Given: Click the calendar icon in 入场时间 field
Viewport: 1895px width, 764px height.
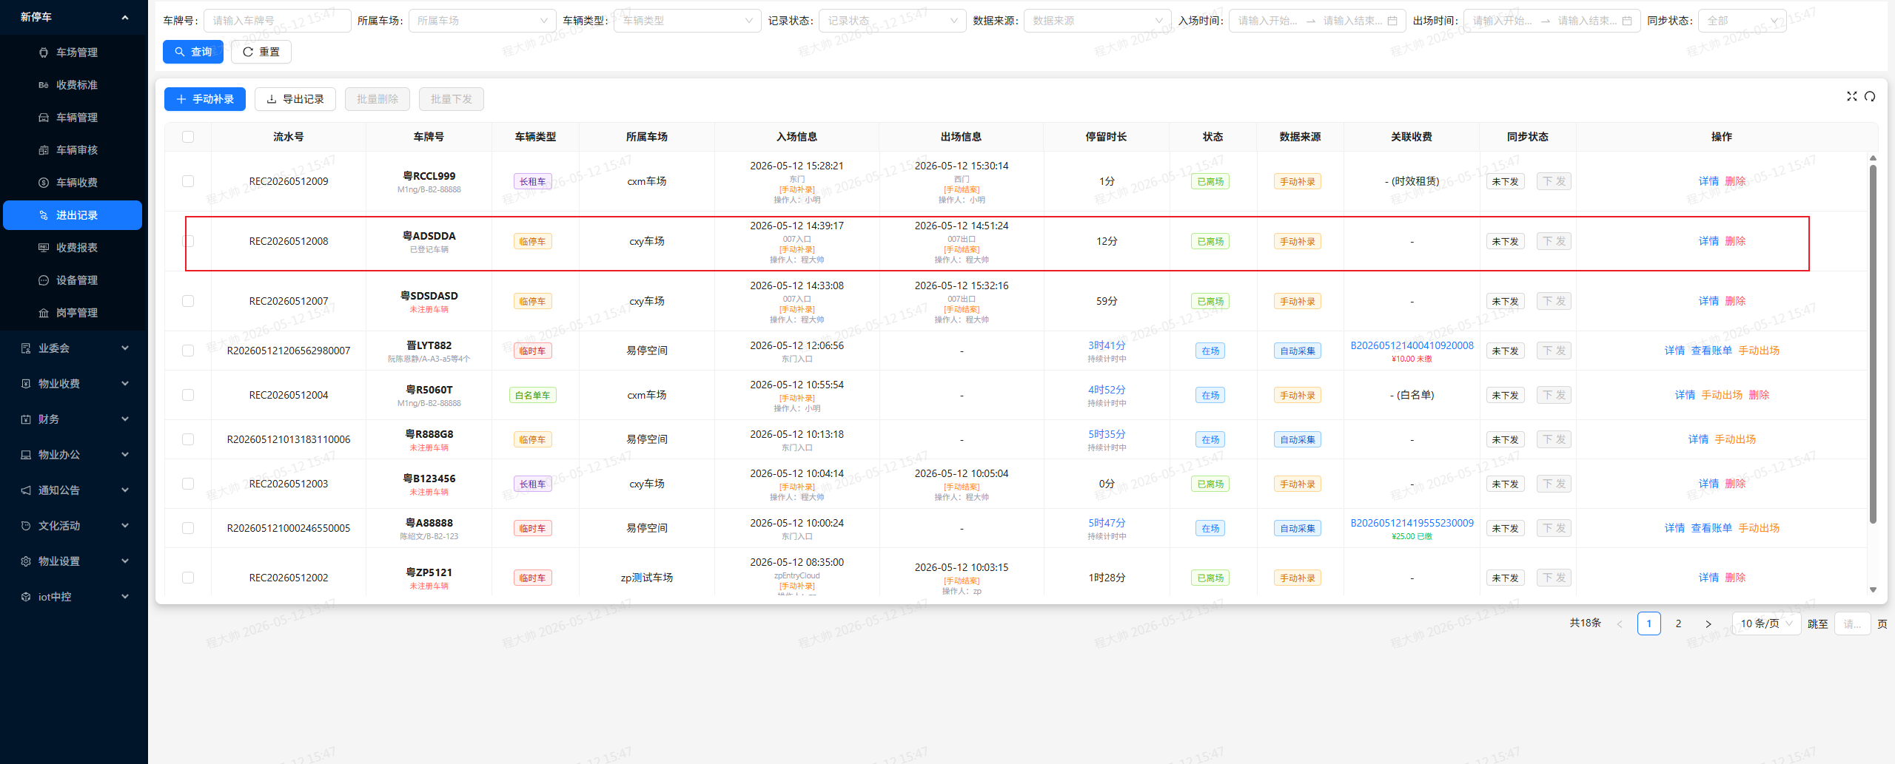Looking at the screenshot, I should click(x=1392, y=21).
